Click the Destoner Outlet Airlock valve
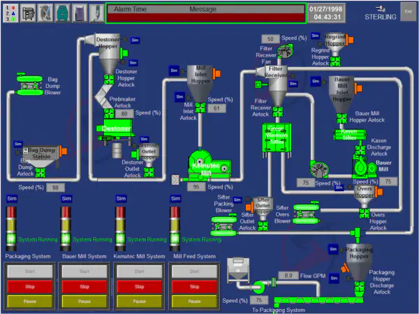This screenshot has width=419, height=314. click(149, 172)
